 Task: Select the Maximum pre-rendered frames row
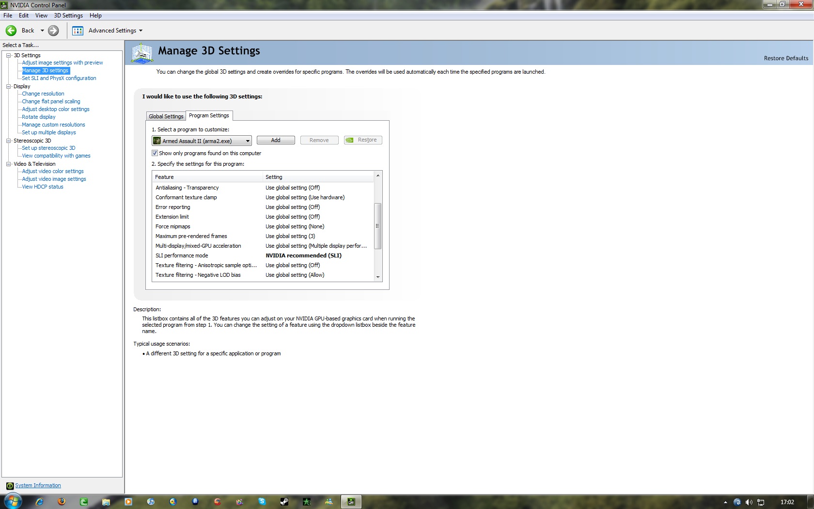(263, 236)
